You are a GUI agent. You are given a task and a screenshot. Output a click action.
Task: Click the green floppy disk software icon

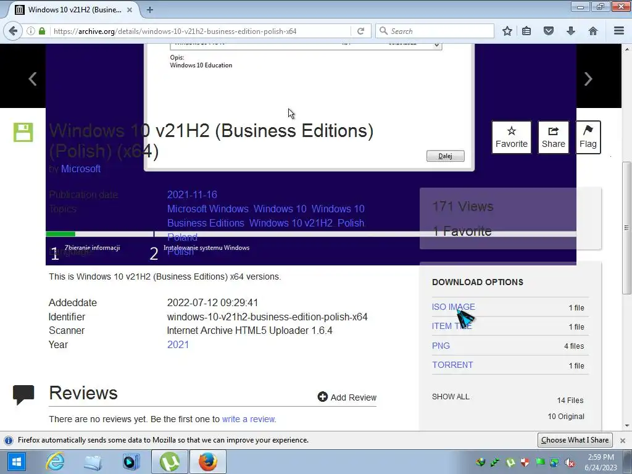pyautogui.click(x=23, y=132)
